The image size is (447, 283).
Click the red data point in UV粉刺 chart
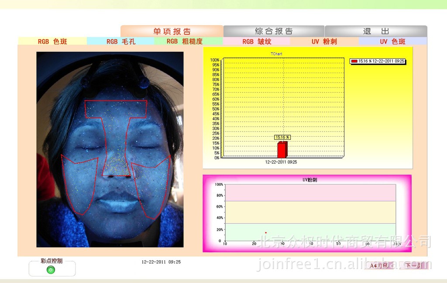265,232
